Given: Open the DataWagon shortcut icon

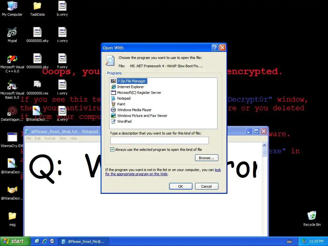Looking at the screenshot, I should pyautogui.click(x=12, y=114).
